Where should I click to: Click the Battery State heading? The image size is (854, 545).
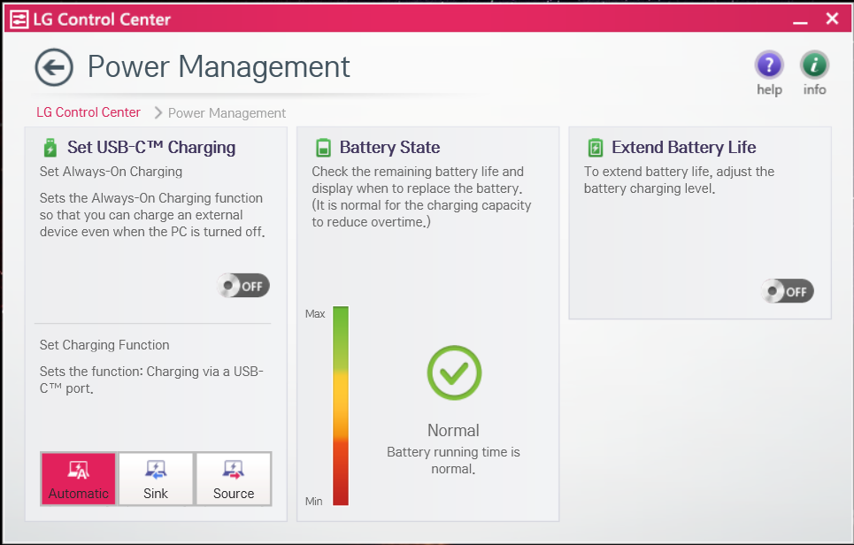pyautogui.click(x=389, y=147)
